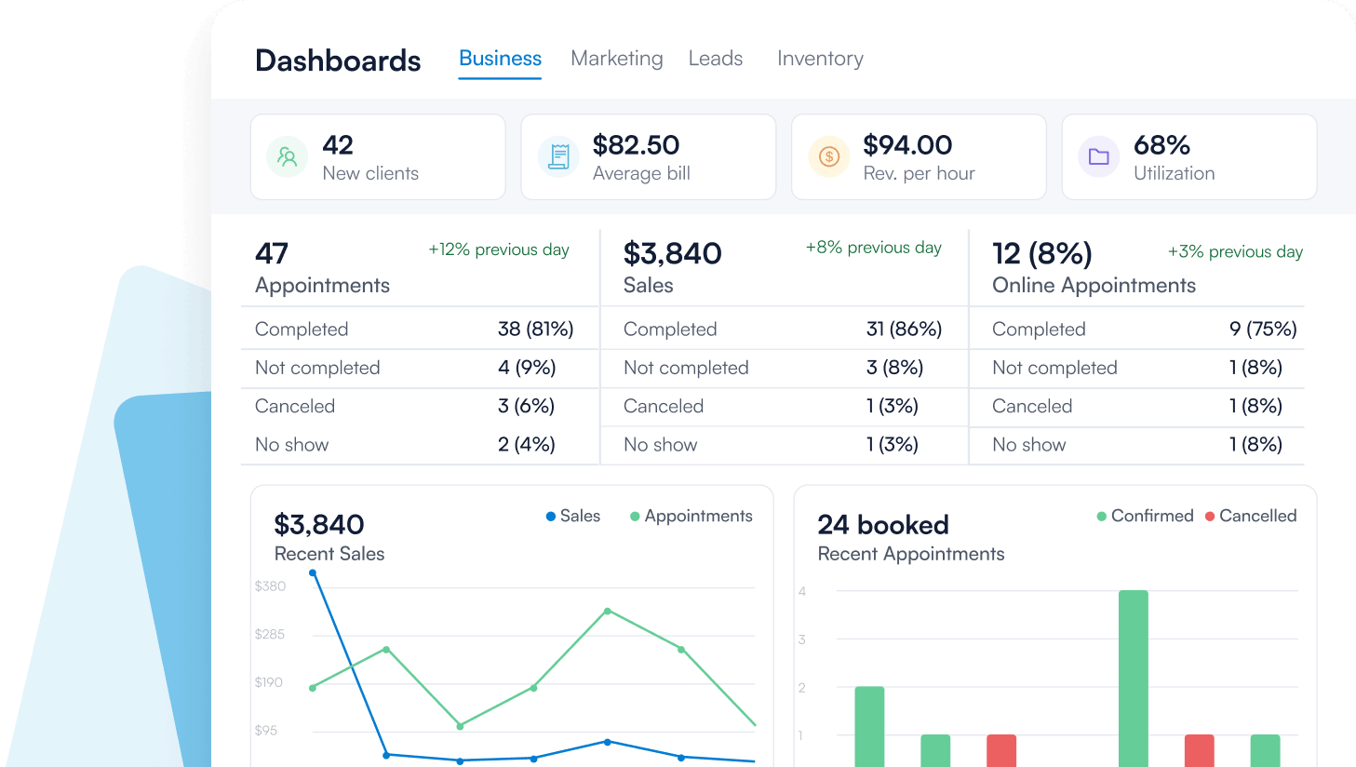Click the Recent Sales chart title
Screen dimensions: 1356x767
[329, 554]
